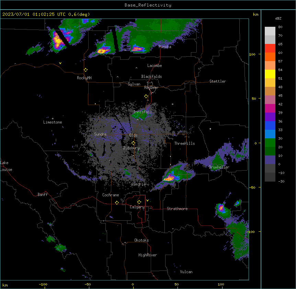Image resolution: width=296 pixels, height=289 pixels.
Task: Select the yellow diamond marker south of RedDeer
Action: pos(146,96)
